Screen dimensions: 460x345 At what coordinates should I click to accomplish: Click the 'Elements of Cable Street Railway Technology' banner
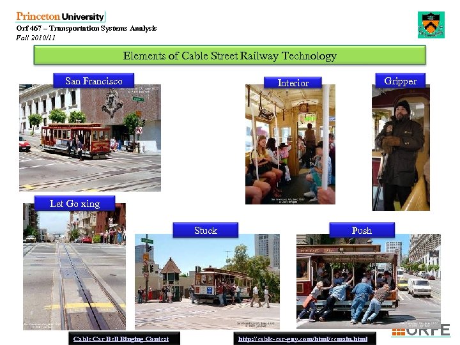[230, 55]
